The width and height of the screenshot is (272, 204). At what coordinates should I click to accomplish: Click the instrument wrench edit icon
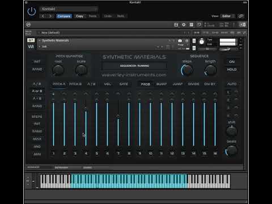31,40
